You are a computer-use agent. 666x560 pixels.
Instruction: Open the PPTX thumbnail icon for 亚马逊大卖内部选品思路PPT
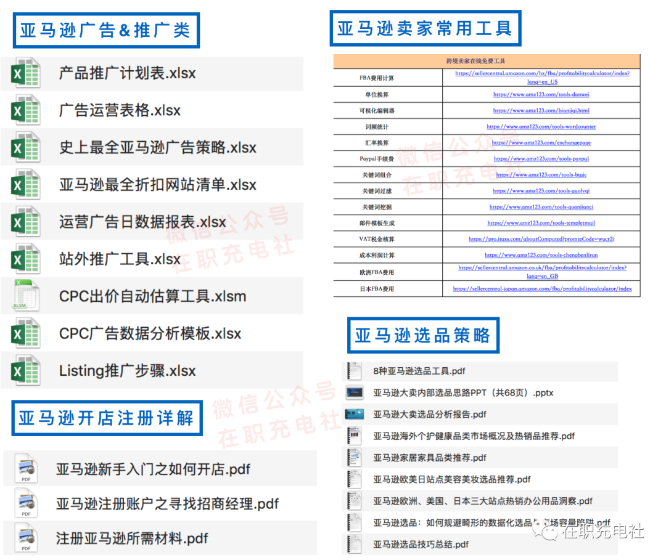pos(354,392)
